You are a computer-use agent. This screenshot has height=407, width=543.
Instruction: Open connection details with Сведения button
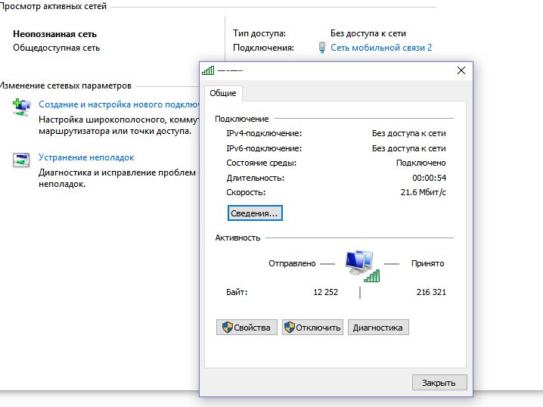click(254, 213)
